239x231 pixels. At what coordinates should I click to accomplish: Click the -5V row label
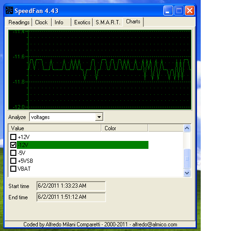(x=21, y=153)
